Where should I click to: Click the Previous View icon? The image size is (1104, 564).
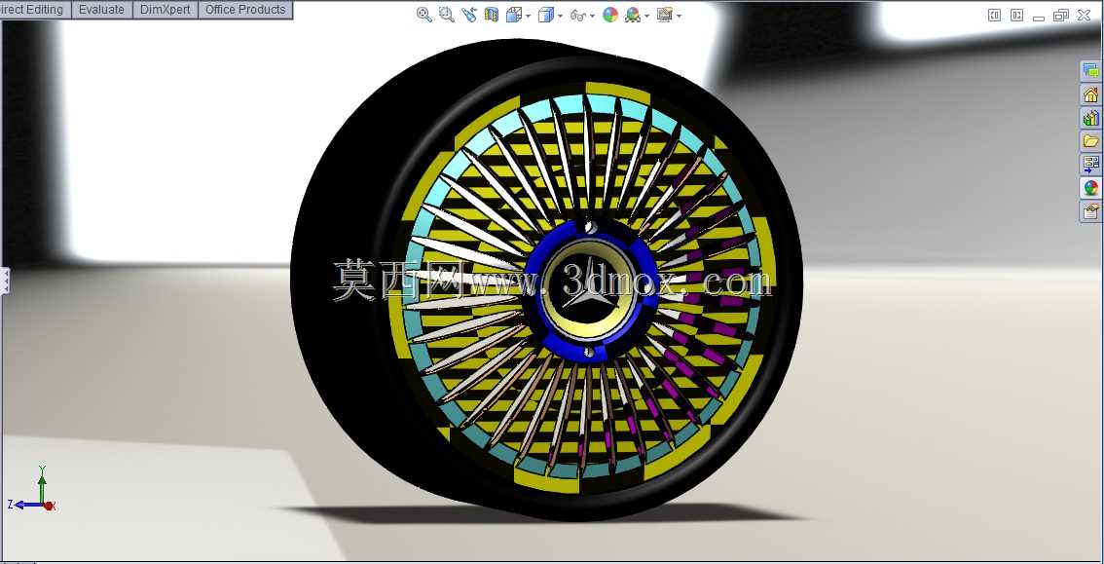[x=469, y=15]
